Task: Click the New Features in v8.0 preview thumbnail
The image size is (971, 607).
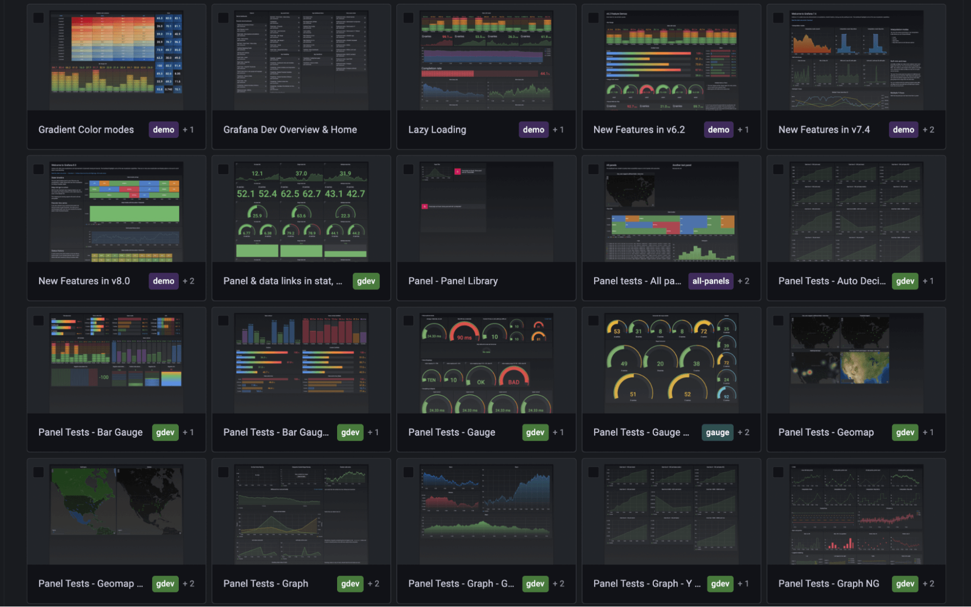Action: (116, 211)
